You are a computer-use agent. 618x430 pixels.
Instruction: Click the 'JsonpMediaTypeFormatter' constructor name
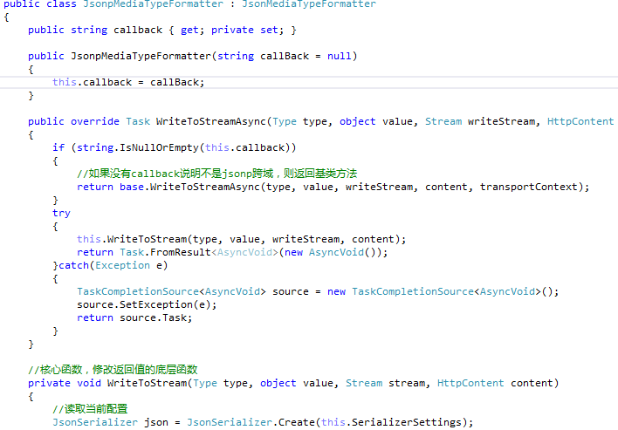tap(141, 56)
